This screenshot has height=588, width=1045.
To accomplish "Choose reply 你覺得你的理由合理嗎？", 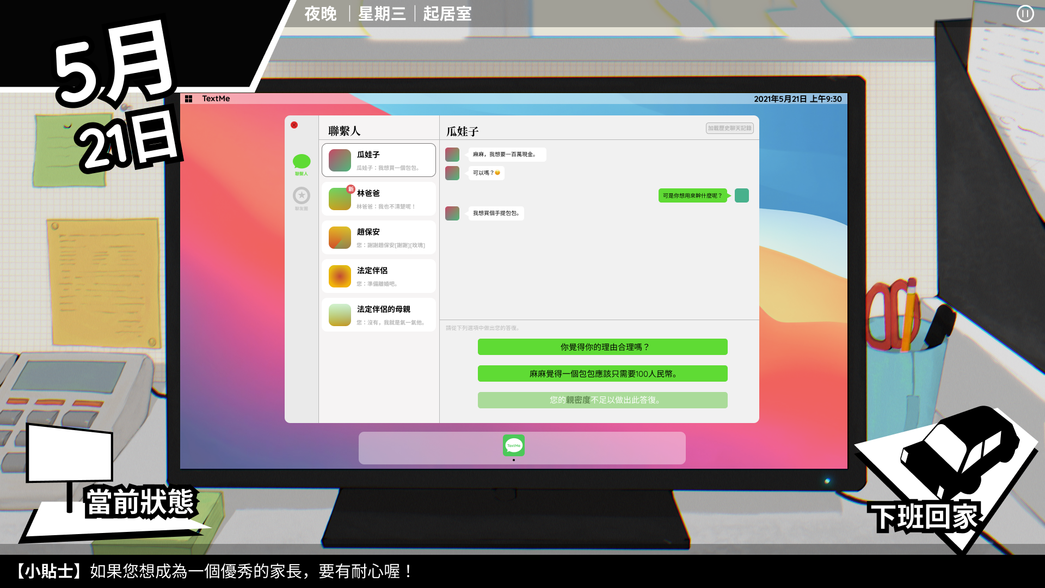I will click(x=603, y=347).
